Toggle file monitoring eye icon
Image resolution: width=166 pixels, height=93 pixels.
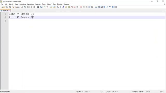tap(77, 7)
